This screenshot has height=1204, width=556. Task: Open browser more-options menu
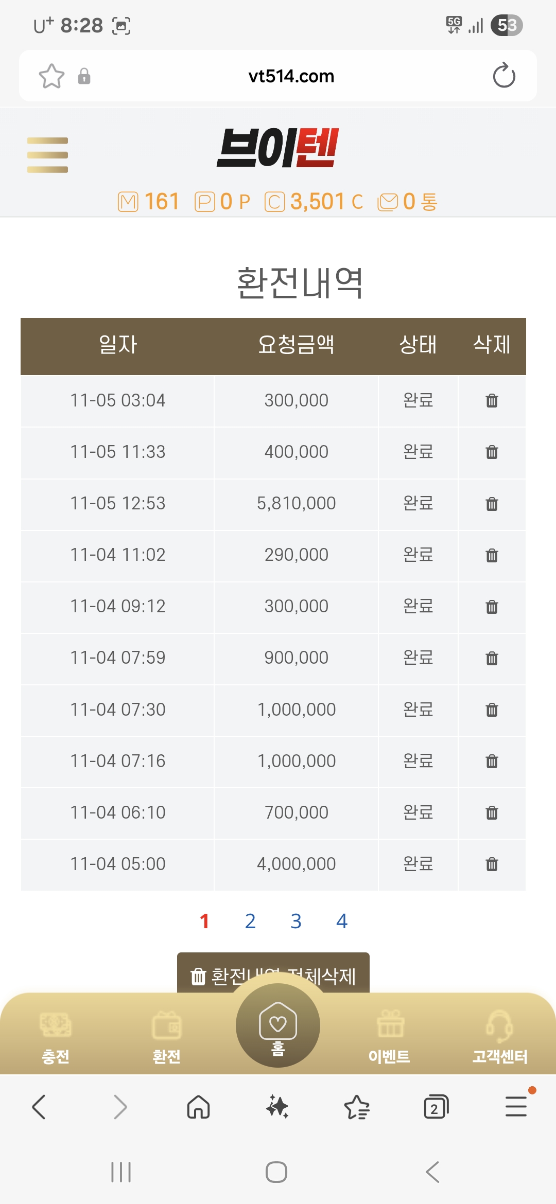(x=516, y=1106)
